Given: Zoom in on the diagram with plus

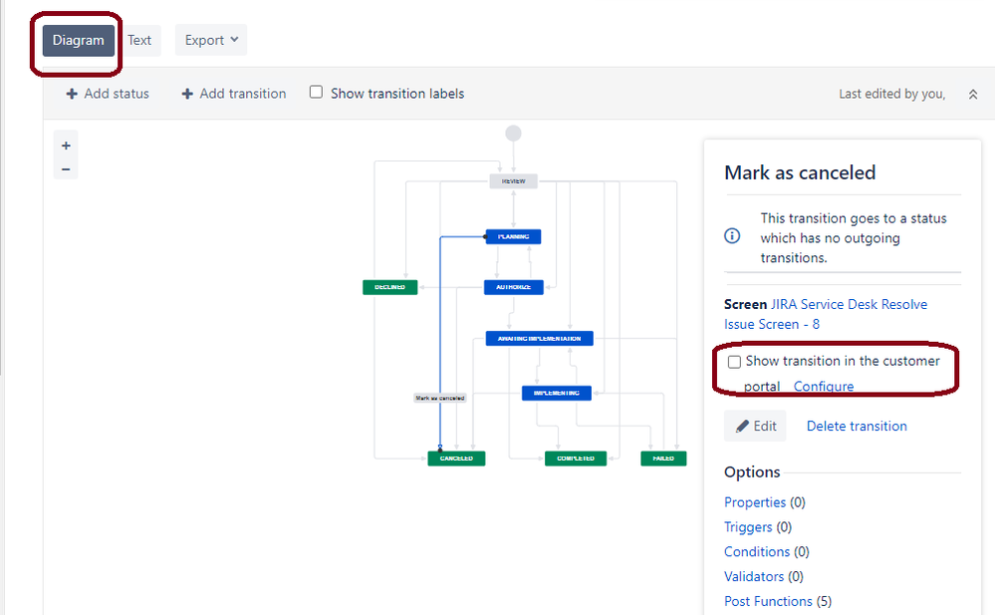Looking at the screenshot, I should pos(66,146).
